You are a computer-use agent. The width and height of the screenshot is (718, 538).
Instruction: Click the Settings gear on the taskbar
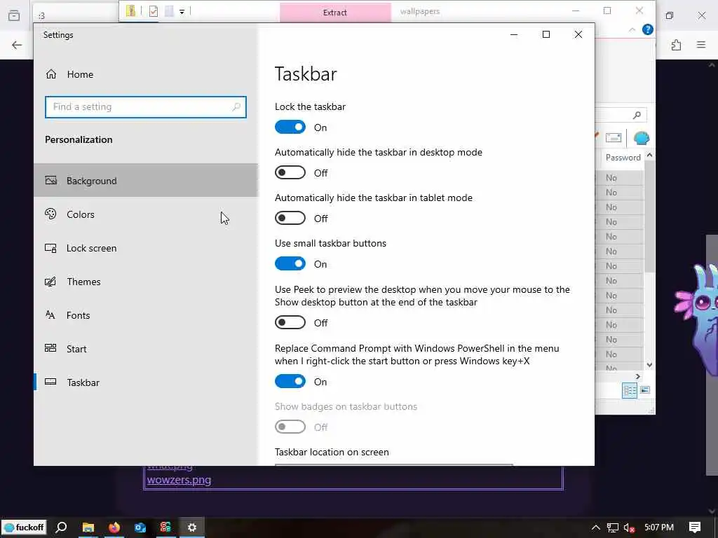point(192,527)
